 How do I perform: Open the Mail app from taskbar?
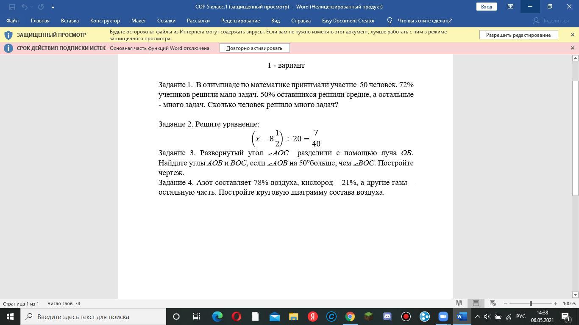274,317
